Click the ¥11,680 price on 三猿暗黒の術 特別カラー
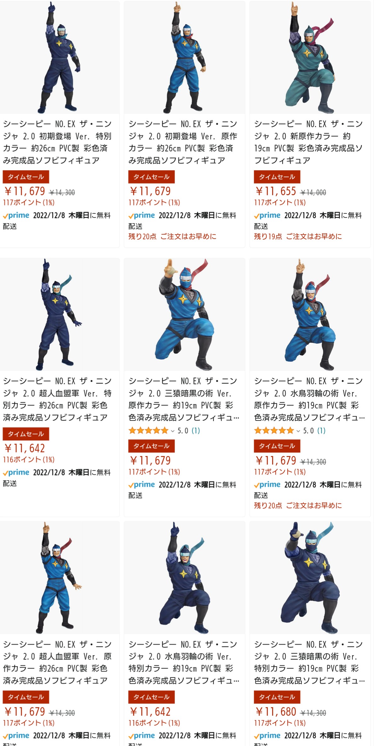The height and width of the screenshot is (746, 374). 276,712
